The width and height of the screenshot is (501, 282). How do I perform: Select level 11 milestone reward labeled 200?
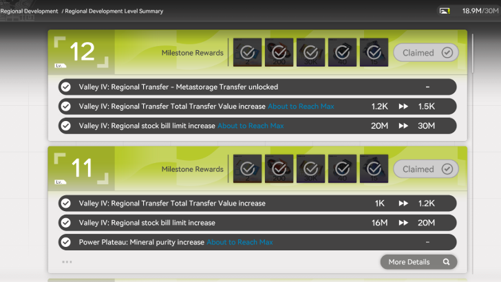click(279, 169)
